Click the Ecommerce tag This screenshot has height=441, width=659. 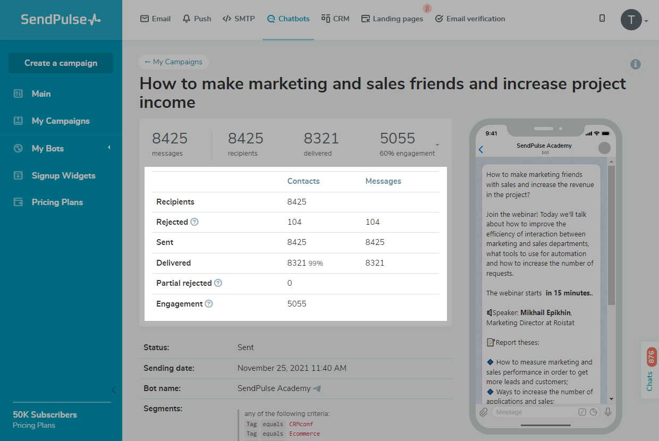(x=305, y=434)
